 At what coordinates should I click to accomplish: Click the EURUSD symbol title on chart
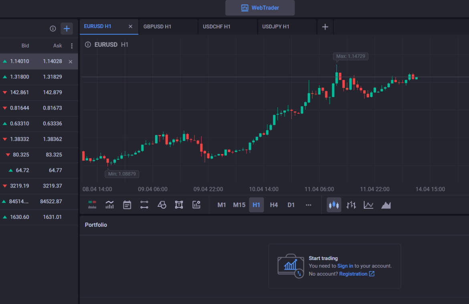point(106,44)
